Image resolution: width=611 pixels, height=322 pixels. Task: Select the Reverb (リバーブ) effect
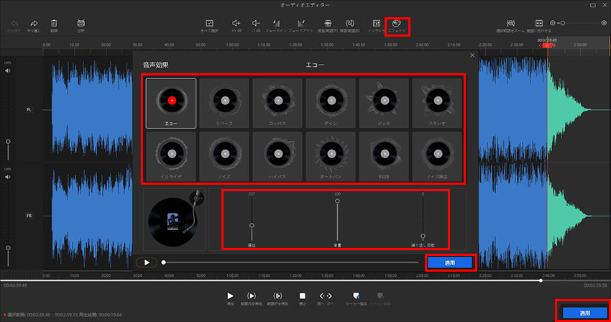pyautogui.click(x=224, y=103)
